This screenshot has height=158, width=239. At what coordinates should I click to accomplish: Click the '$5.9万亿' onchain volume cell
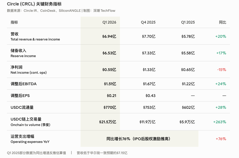(187, 122)
